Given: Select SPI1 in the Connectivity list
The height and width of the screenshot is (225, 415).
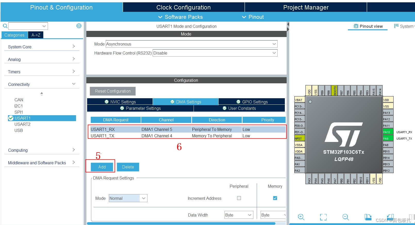Looking at the screenshot, I should [x=19, y=112].
